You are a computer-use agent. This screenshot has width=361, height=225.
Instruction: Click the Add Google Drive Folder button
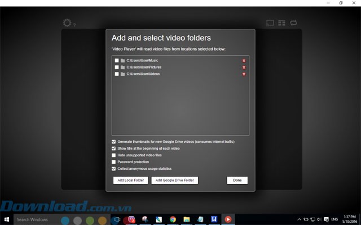click(174, 180)
